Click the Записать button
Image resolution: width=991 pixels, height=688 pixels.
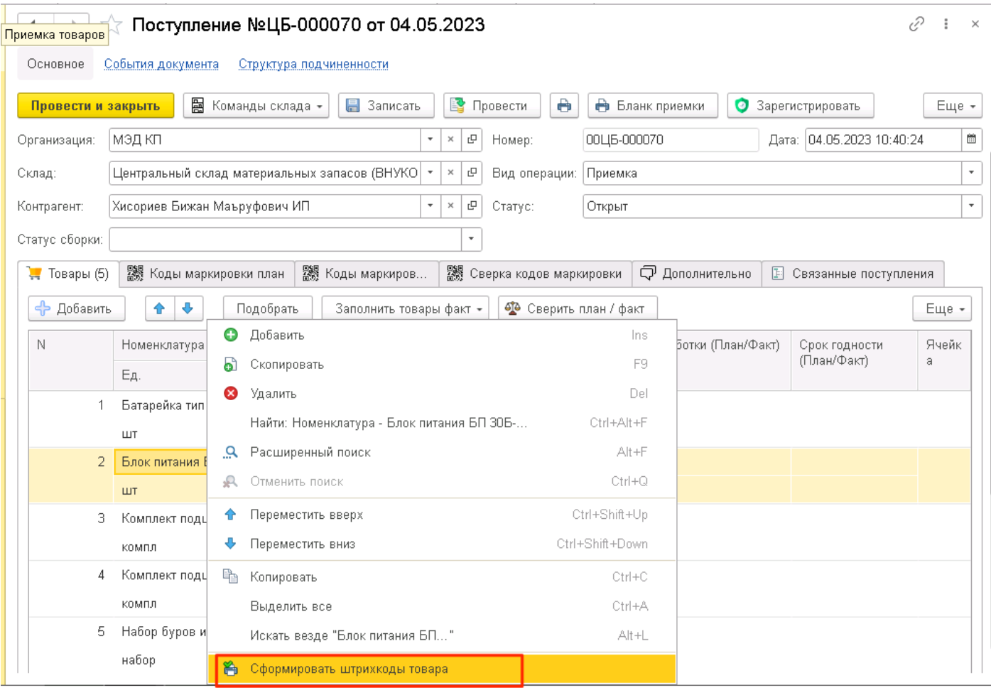[386, 106]
